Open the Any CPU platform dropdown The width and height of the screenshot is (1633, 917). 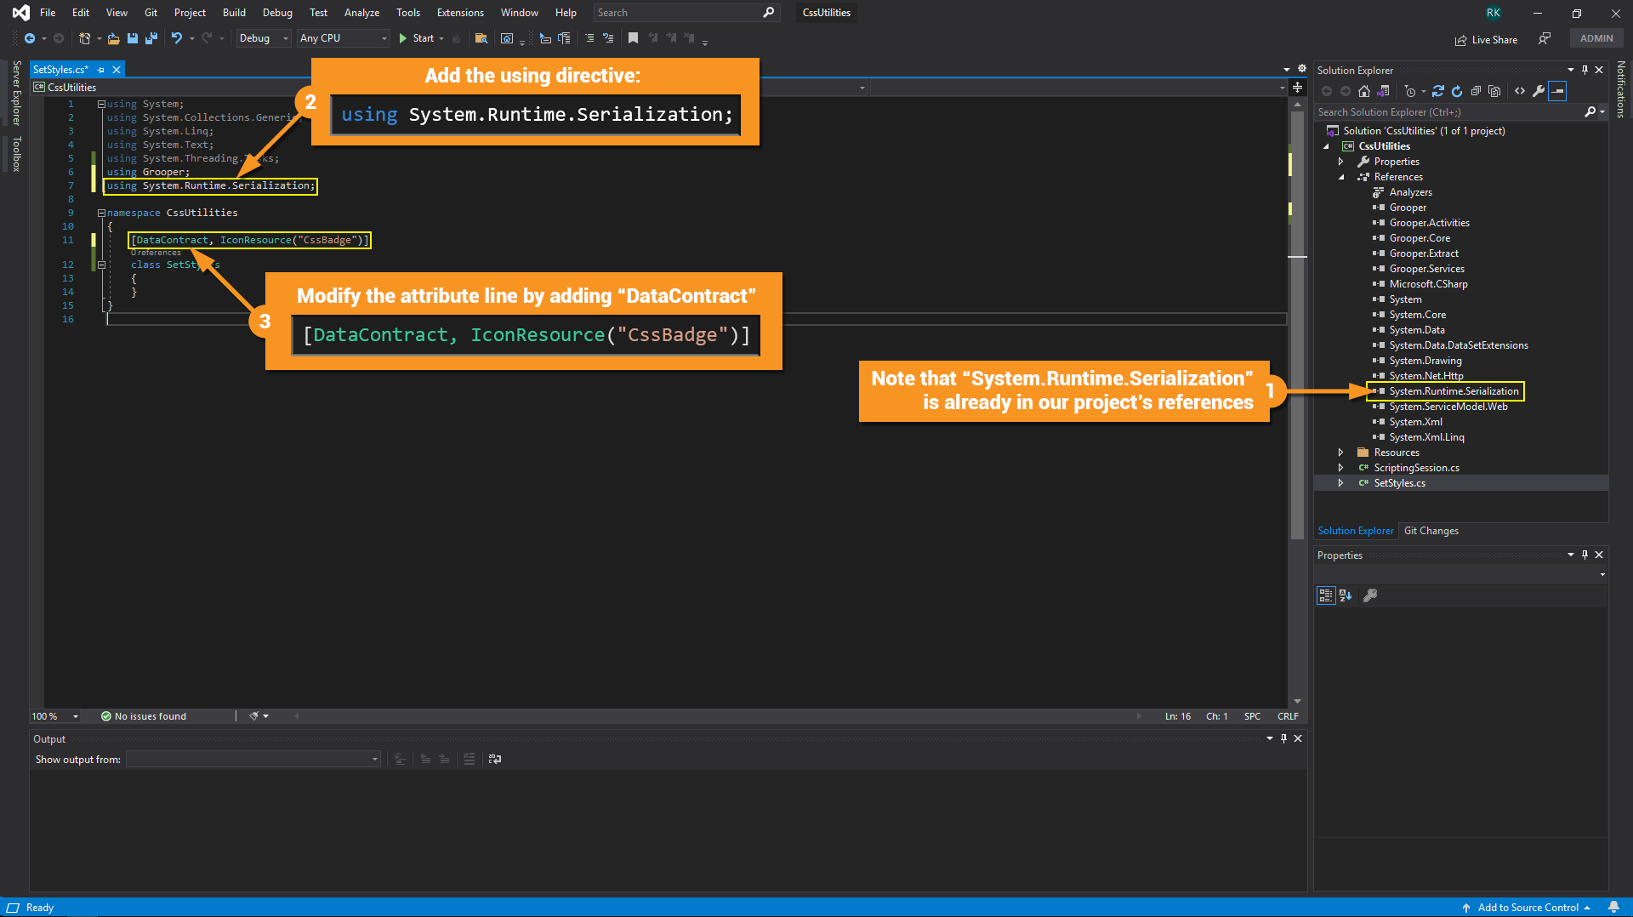coord(343,38)
